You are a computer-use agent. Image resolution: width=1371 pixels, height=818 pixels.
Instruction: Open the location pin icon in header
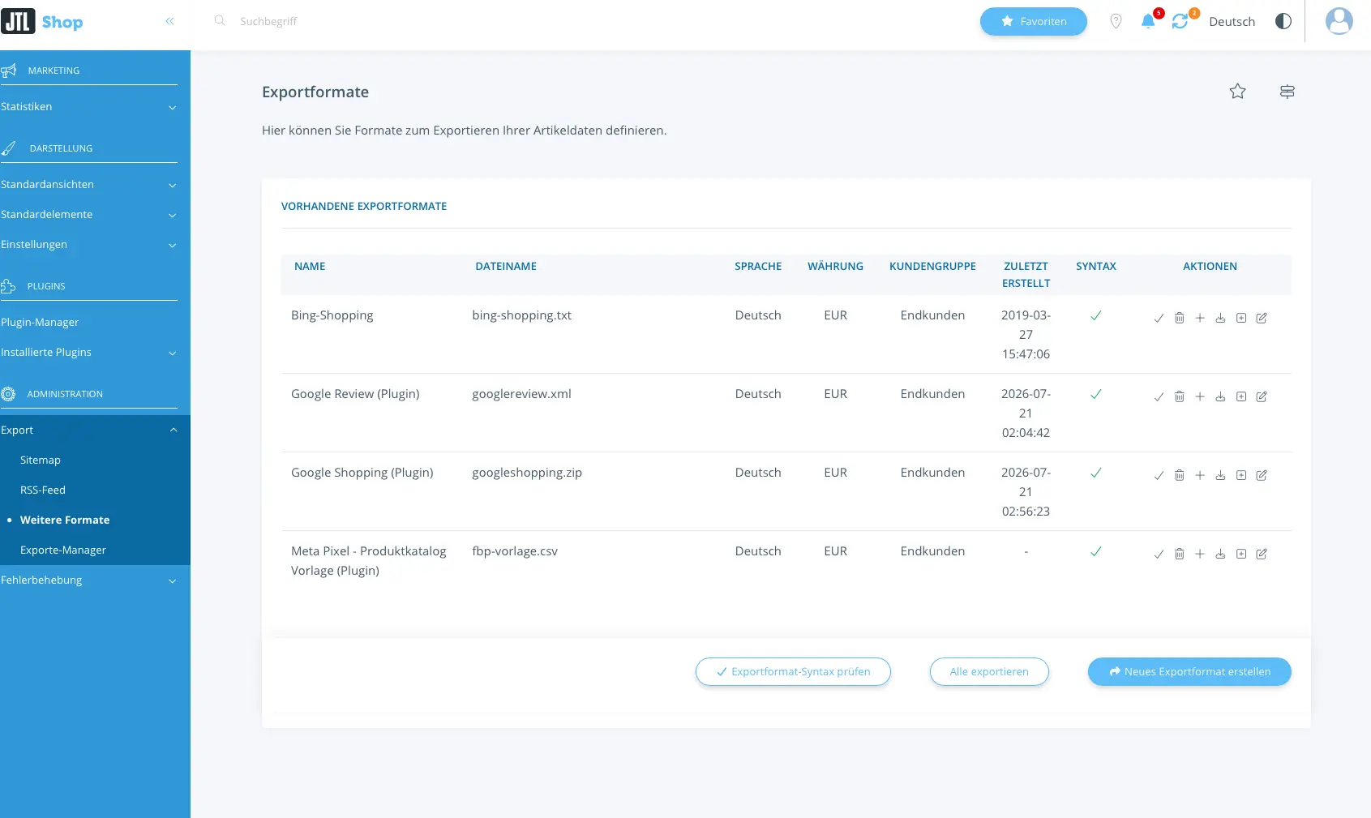1116,21
